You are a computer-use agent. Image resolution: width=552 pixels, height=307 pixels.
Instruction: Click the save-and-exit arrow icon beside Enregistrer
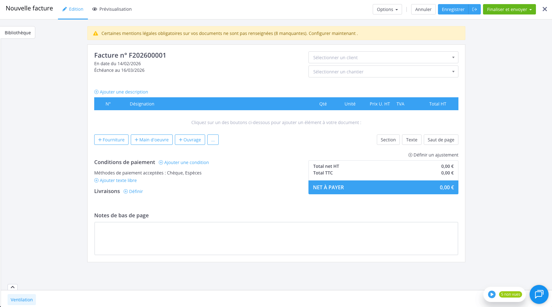coord(474,9)
